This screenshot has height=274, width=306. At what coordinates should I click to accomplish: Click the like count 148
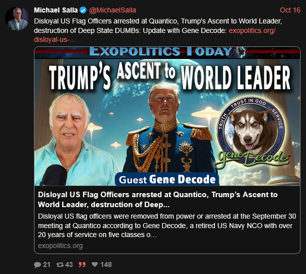click(x=106, y=265)
